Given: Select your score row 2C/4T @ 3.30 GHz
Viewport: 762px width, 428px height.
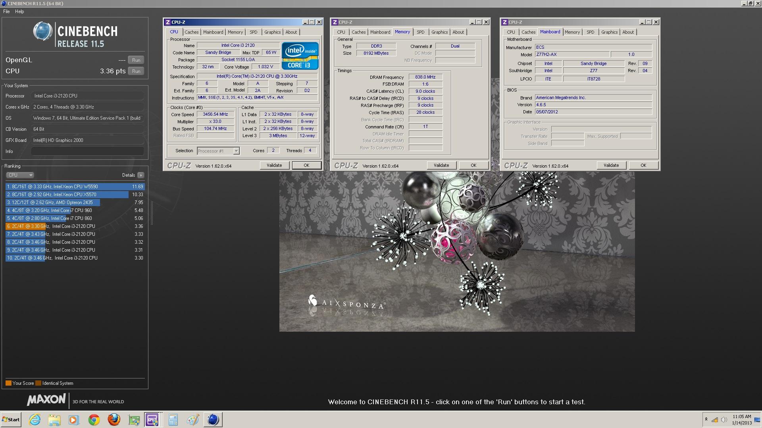Looking at the screenshot, I should click(75, 226).
